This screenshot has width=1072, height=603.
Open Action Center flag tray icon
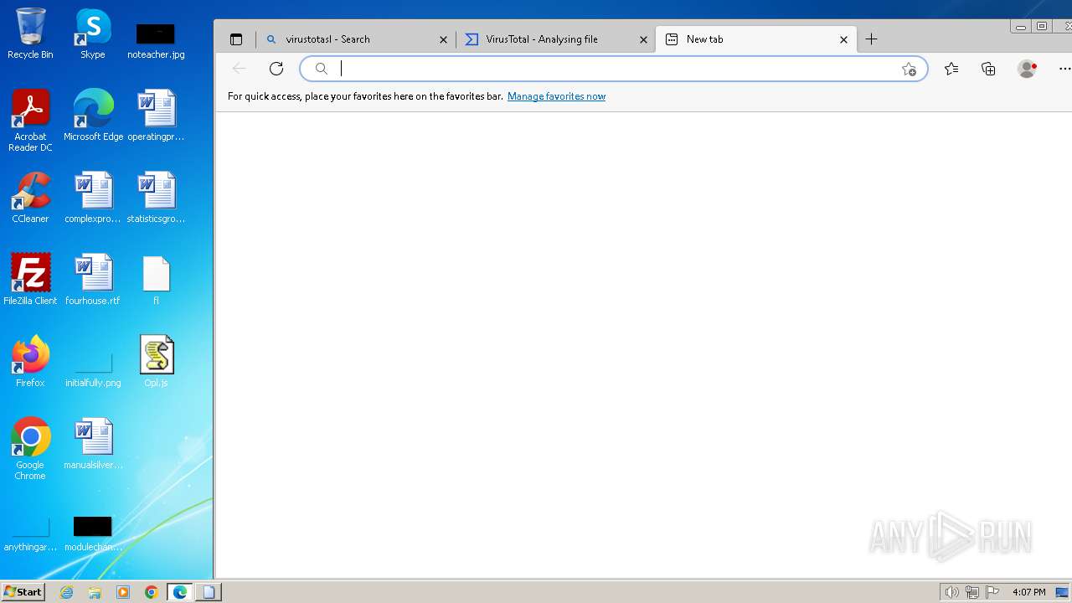992,592
